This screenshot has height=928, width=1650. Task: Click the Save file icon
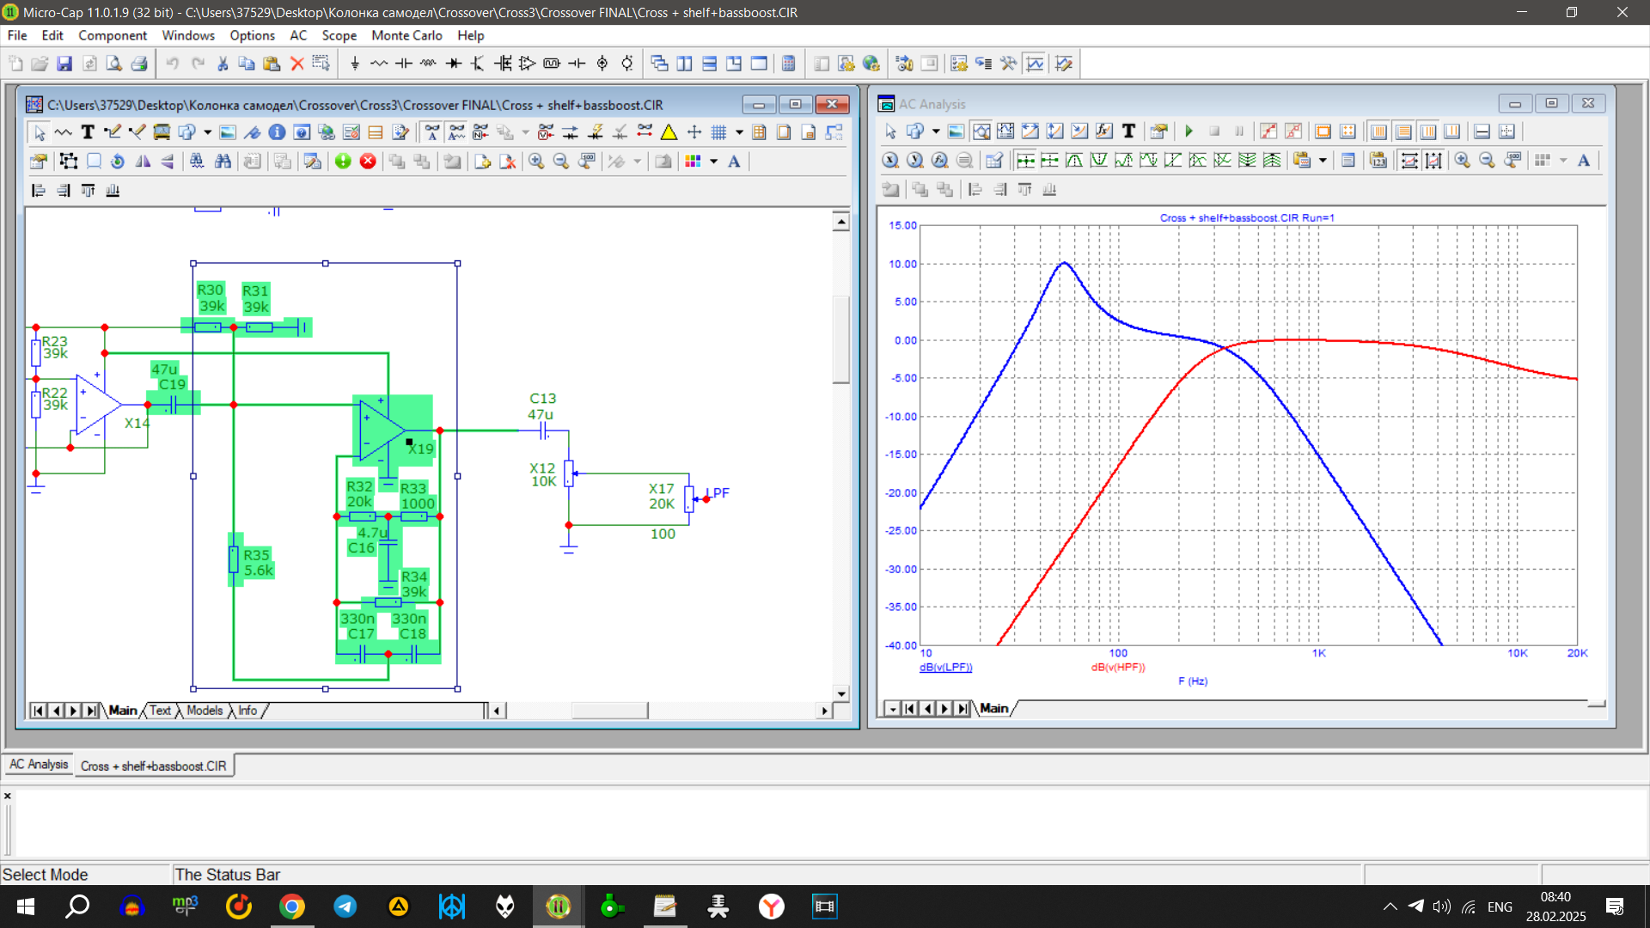[x=64, y=64]
